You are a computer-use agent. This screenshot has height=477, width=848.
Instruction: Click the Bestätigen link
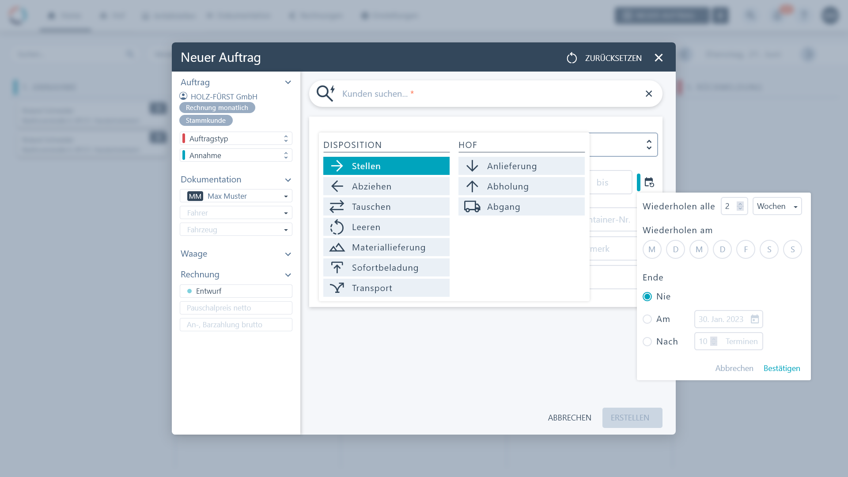point(781,368)
